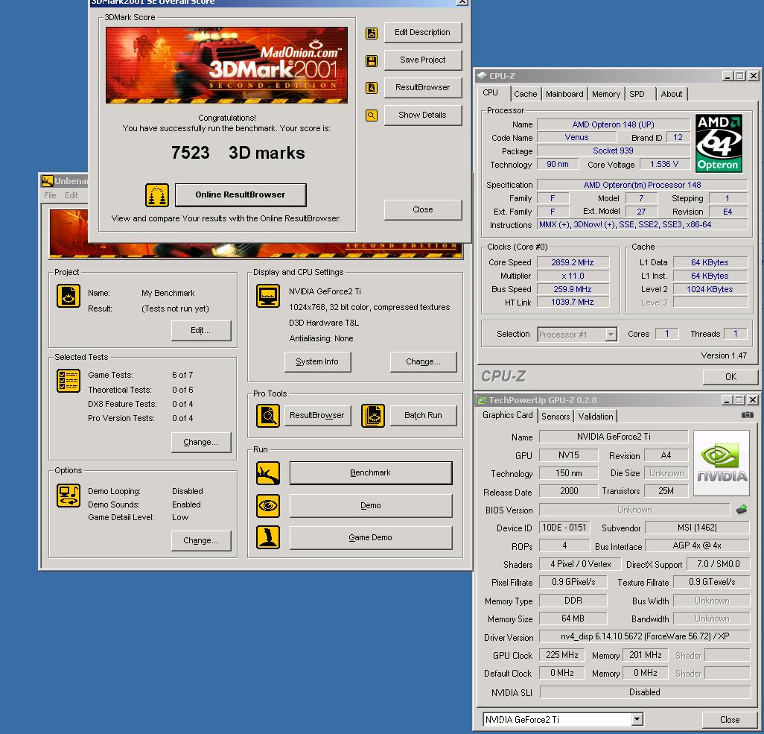Click the Project icon beside Name
Image resolution: width=764 pixels, height=734 pixels.
69,296
